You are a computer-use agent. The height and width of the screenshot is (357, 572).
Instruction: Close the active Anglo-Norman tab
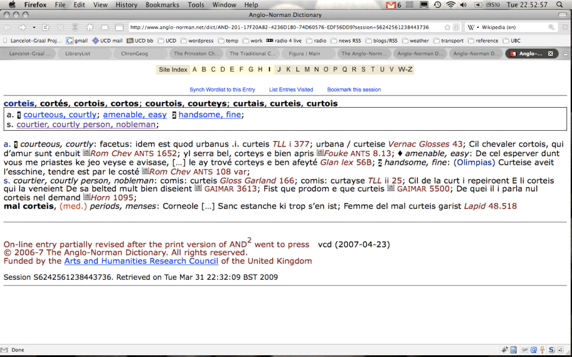pyautogui.click(x=550, y=54)
